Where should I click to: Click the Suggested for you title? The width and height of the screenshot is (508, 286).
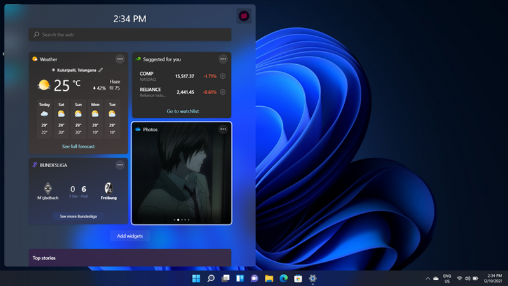click(x=162, y=59)
